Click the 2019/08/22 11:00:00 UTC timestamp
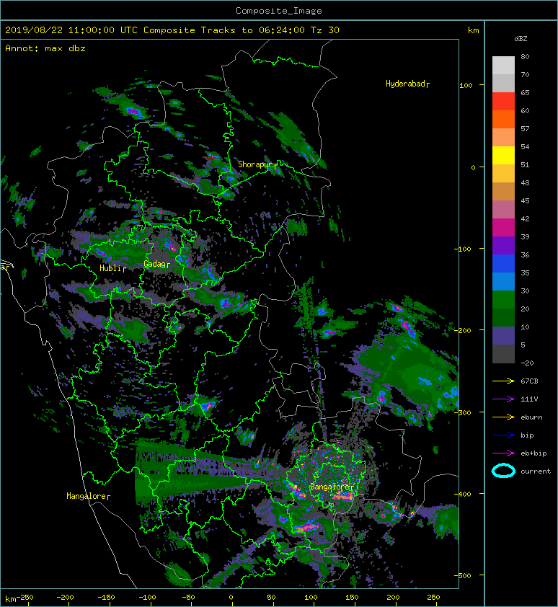558x607 pixels. [x=71, y=30]
